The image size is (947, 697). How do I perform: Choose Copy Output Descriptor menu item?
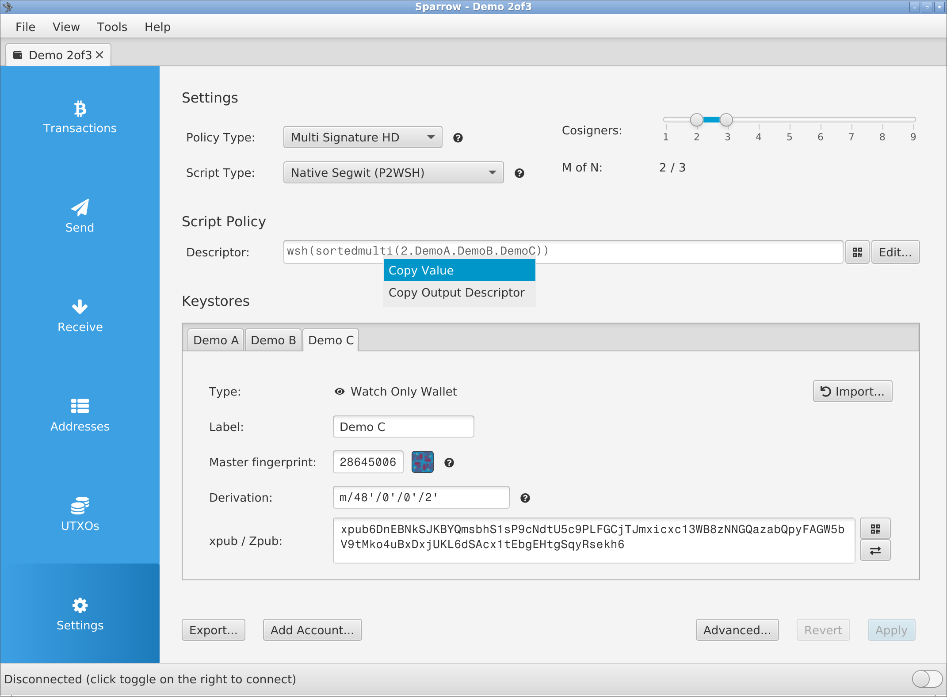[459, 293]
